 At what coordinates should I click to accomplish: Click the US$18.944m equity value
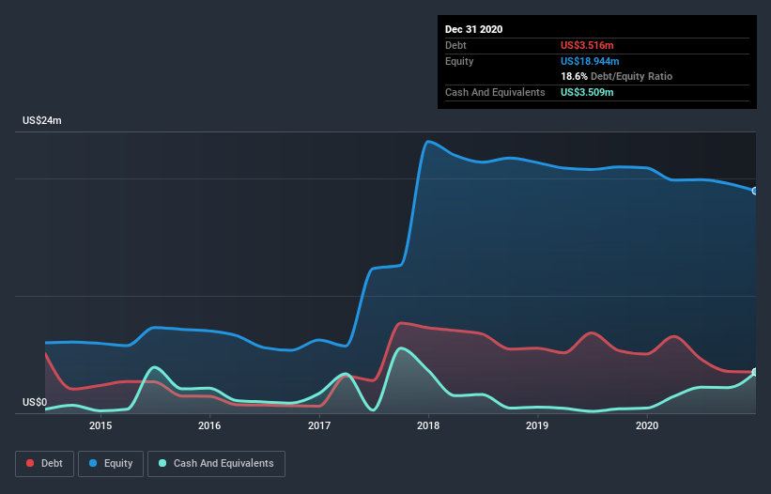590,61
